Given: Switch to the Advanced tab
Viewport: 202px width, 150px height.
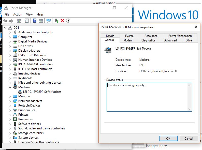Looking at the screenshot, I should (170, 40).
